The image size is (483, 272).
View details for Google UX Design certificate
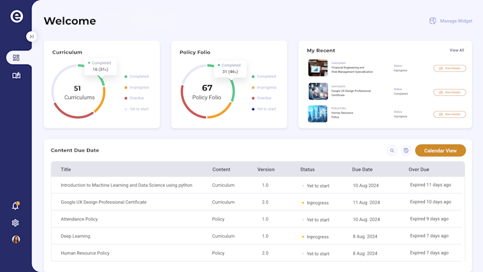point(450,92)
